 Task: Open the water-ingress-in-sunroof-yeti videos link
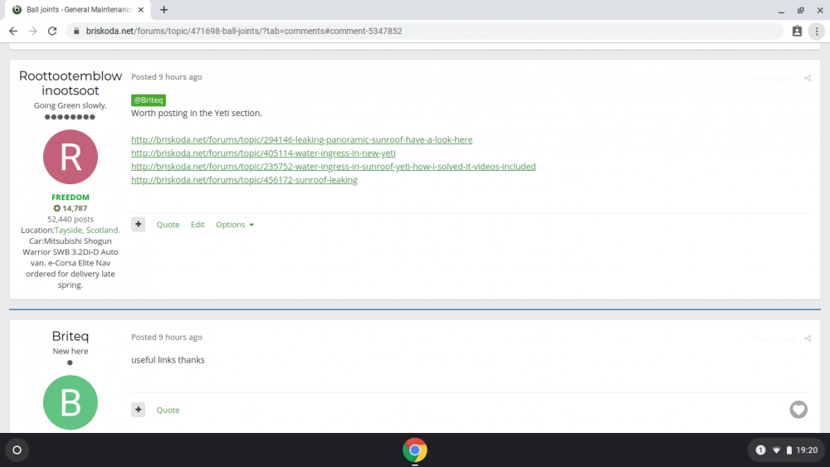coord(334,166)
